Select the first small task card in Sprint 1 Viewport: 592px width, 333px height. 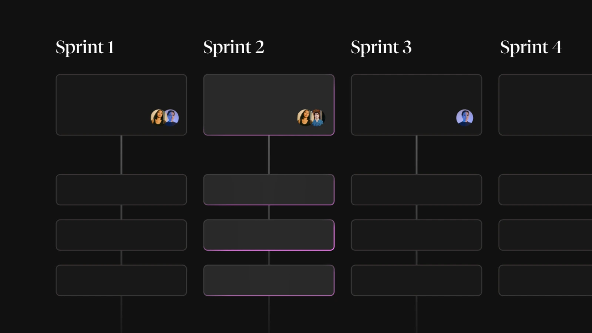click(x=121, y=189)
